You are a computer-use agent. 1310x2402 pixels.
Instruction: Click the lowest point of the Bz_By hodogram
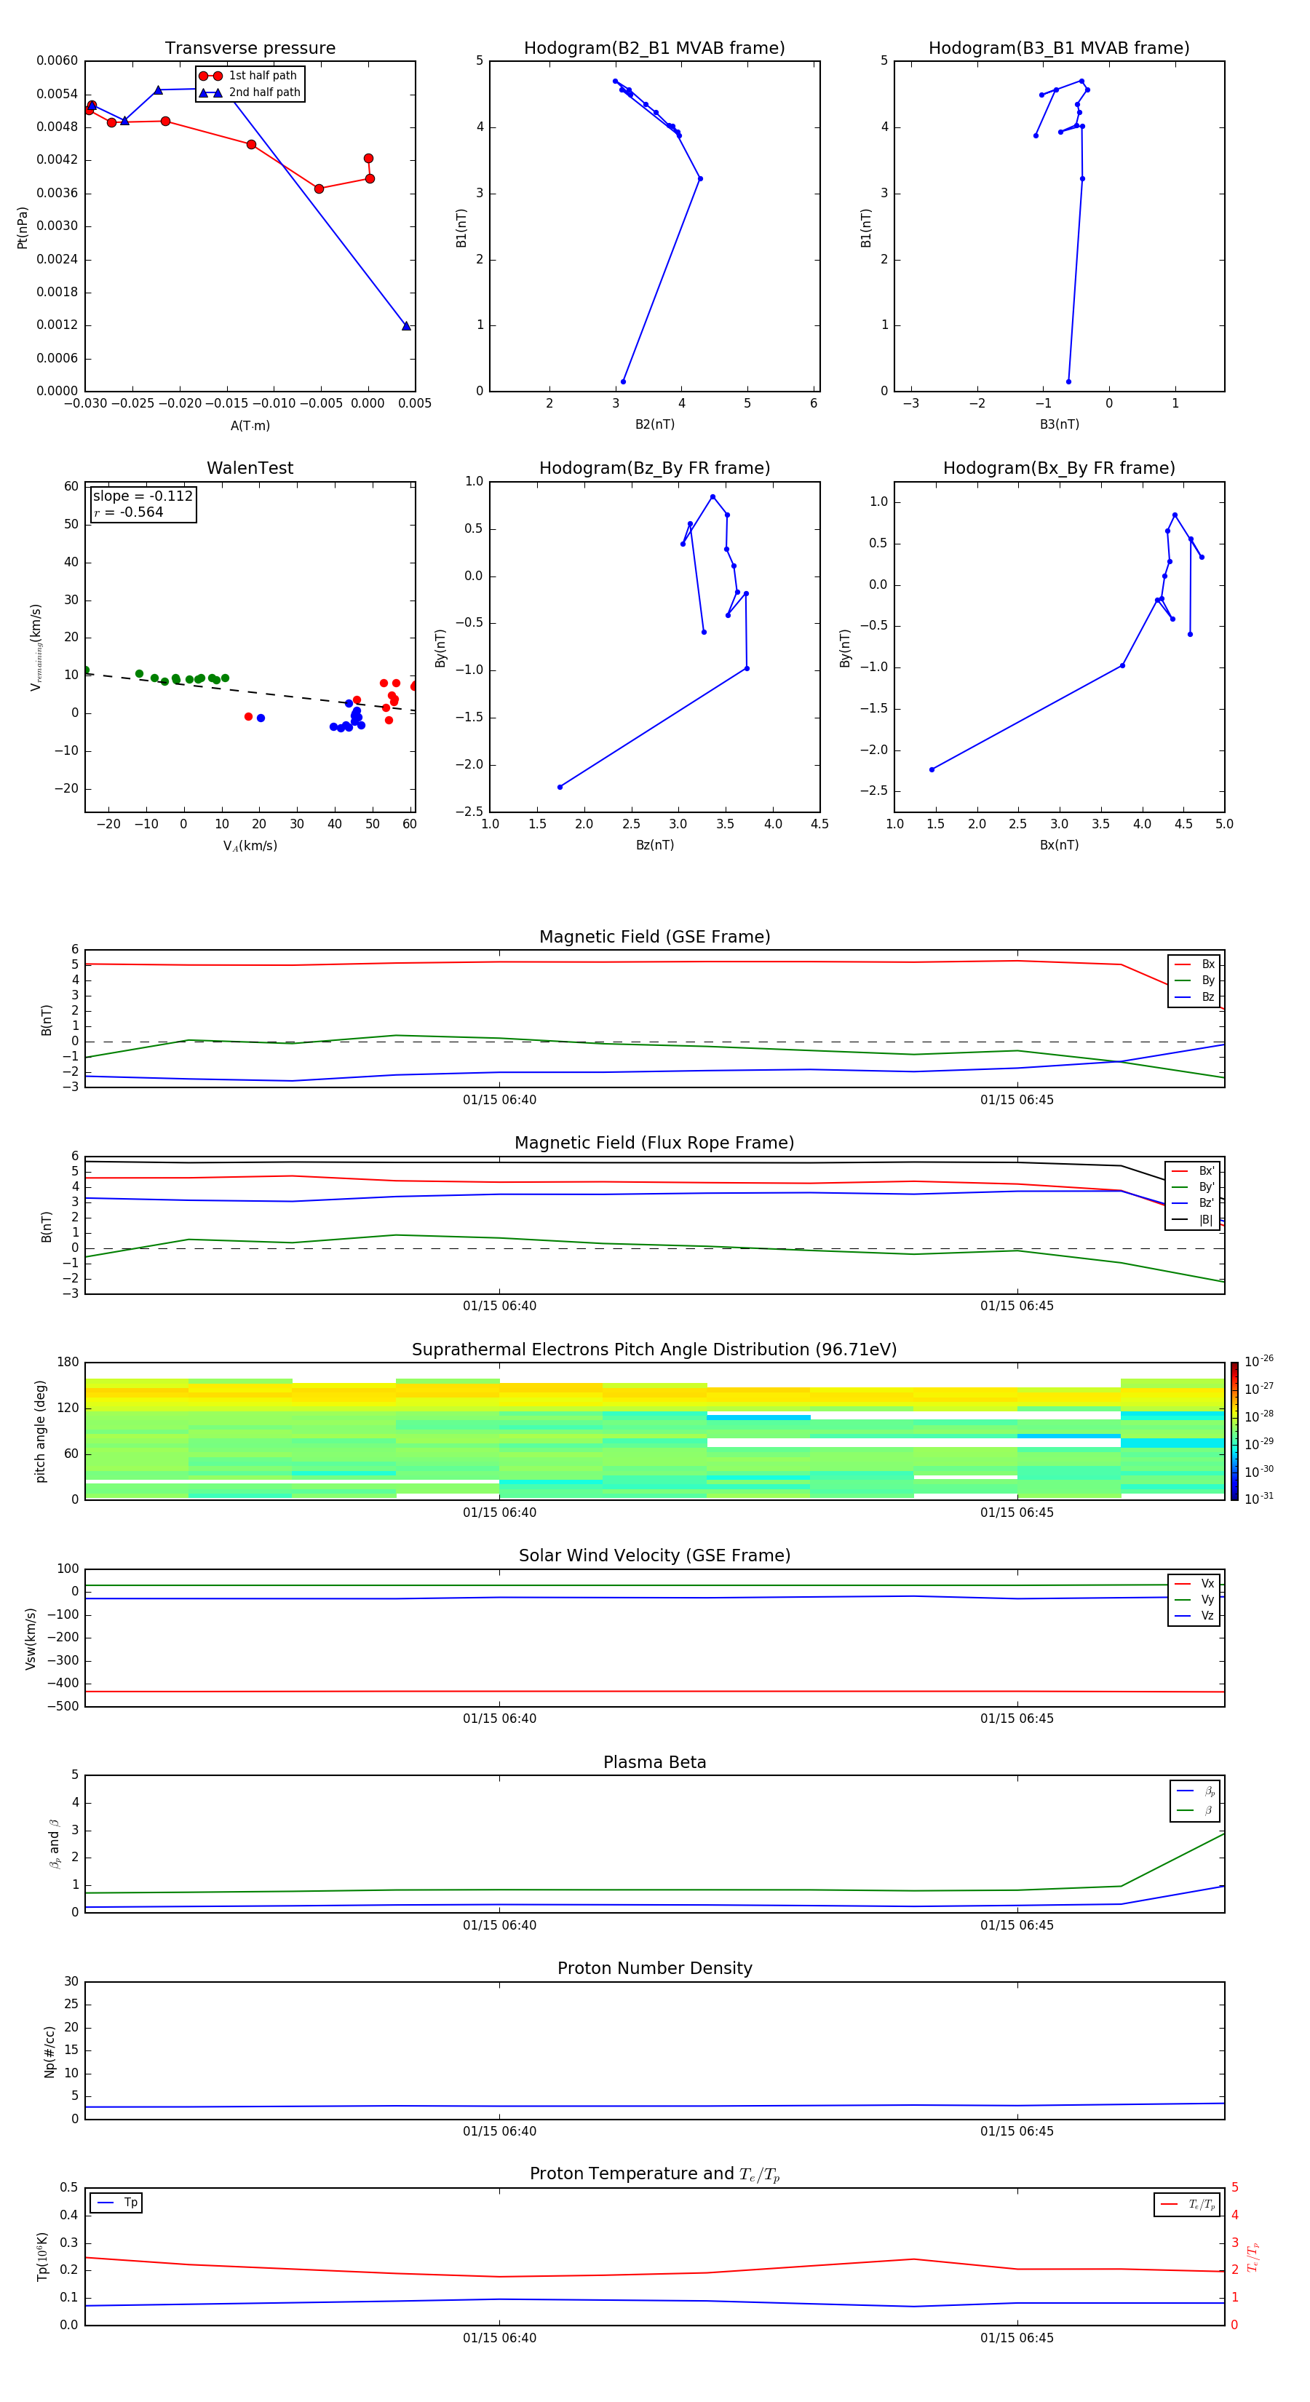coord(560,787)
